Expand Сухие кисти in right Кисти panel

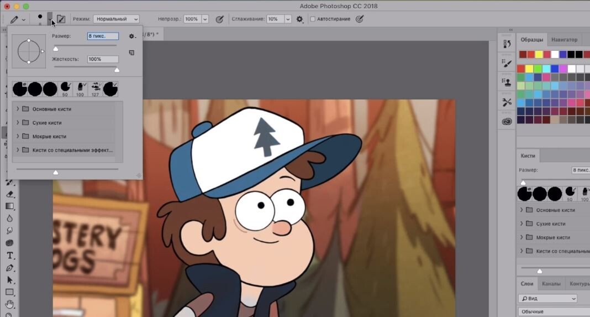[x=521, y=224]
